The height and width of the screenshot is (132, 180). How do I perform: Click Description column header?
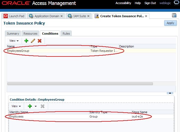[x=147, y=46]
